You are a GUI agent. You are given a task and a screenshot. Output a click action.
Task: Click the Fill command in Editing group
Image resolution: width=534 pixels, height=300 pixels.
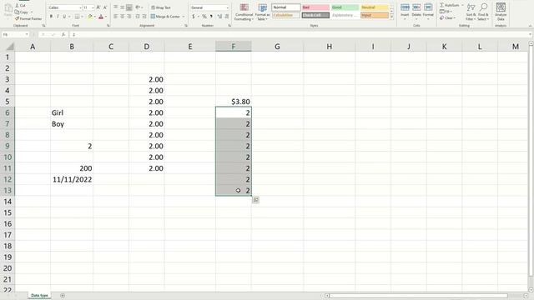(446, 12)
